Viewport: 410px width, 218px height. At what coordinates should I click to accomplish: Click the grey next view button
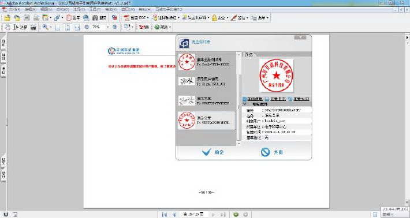point(245,215)
